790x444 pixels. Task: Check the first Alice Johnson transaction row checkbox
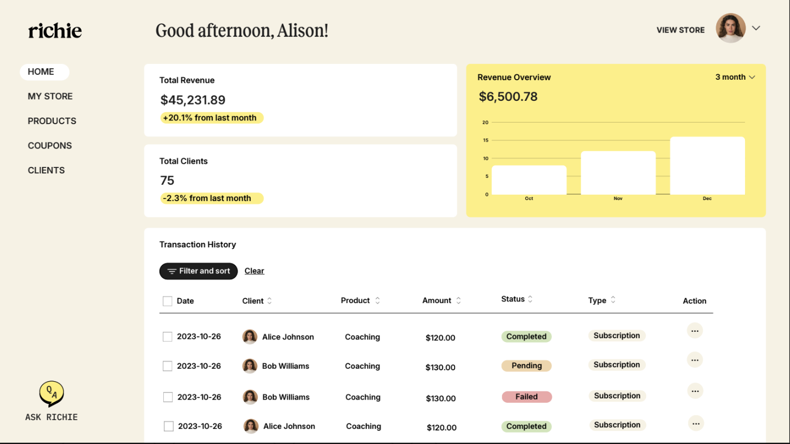point(168,337)
